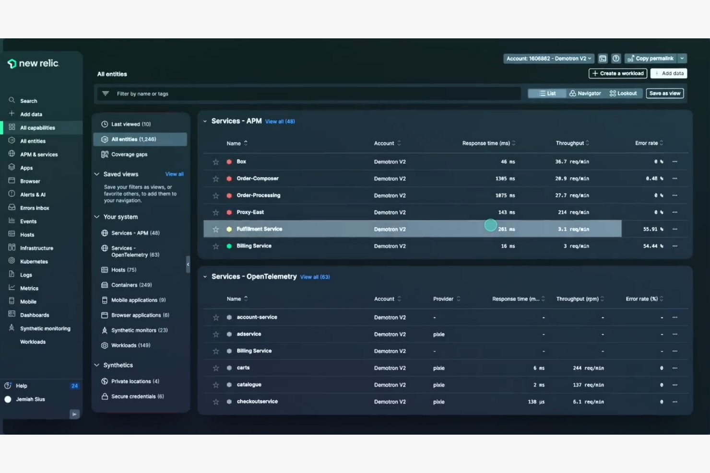Click the yellow health dot on Fulfillment Service
Screen dimensions: 710x473
[x=229, y=229]
